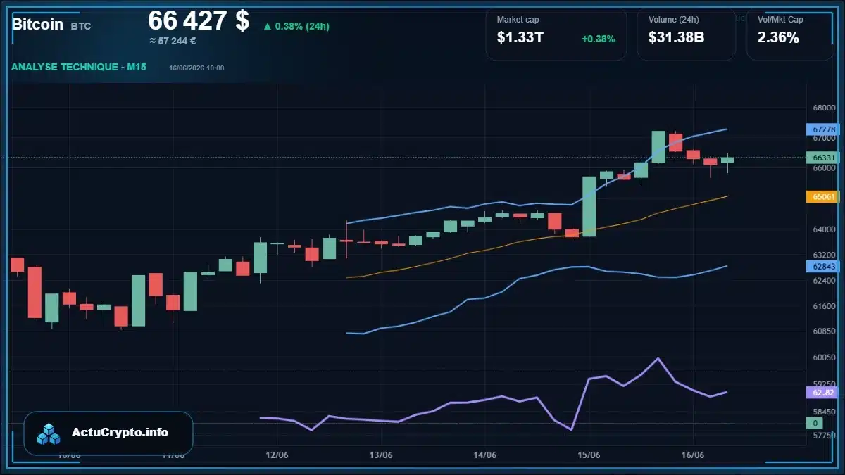Select the 14/06 date on time axis
Image resolution: width=845 pixels, height=475 pixels.
pos(484,455)
